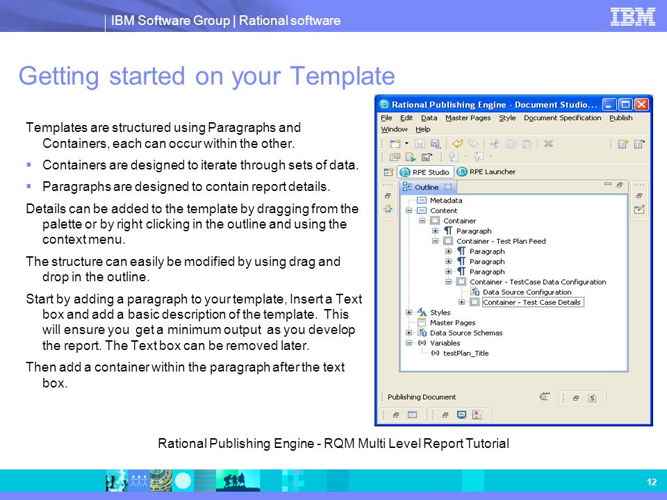Expand the Paragraph directly under Container
667x500 pixels.
(435, 231)
